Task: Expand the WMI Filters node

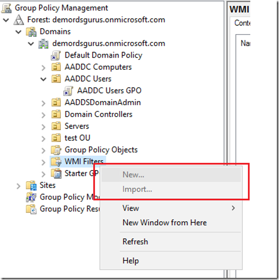Action: (x=43, y=162)
